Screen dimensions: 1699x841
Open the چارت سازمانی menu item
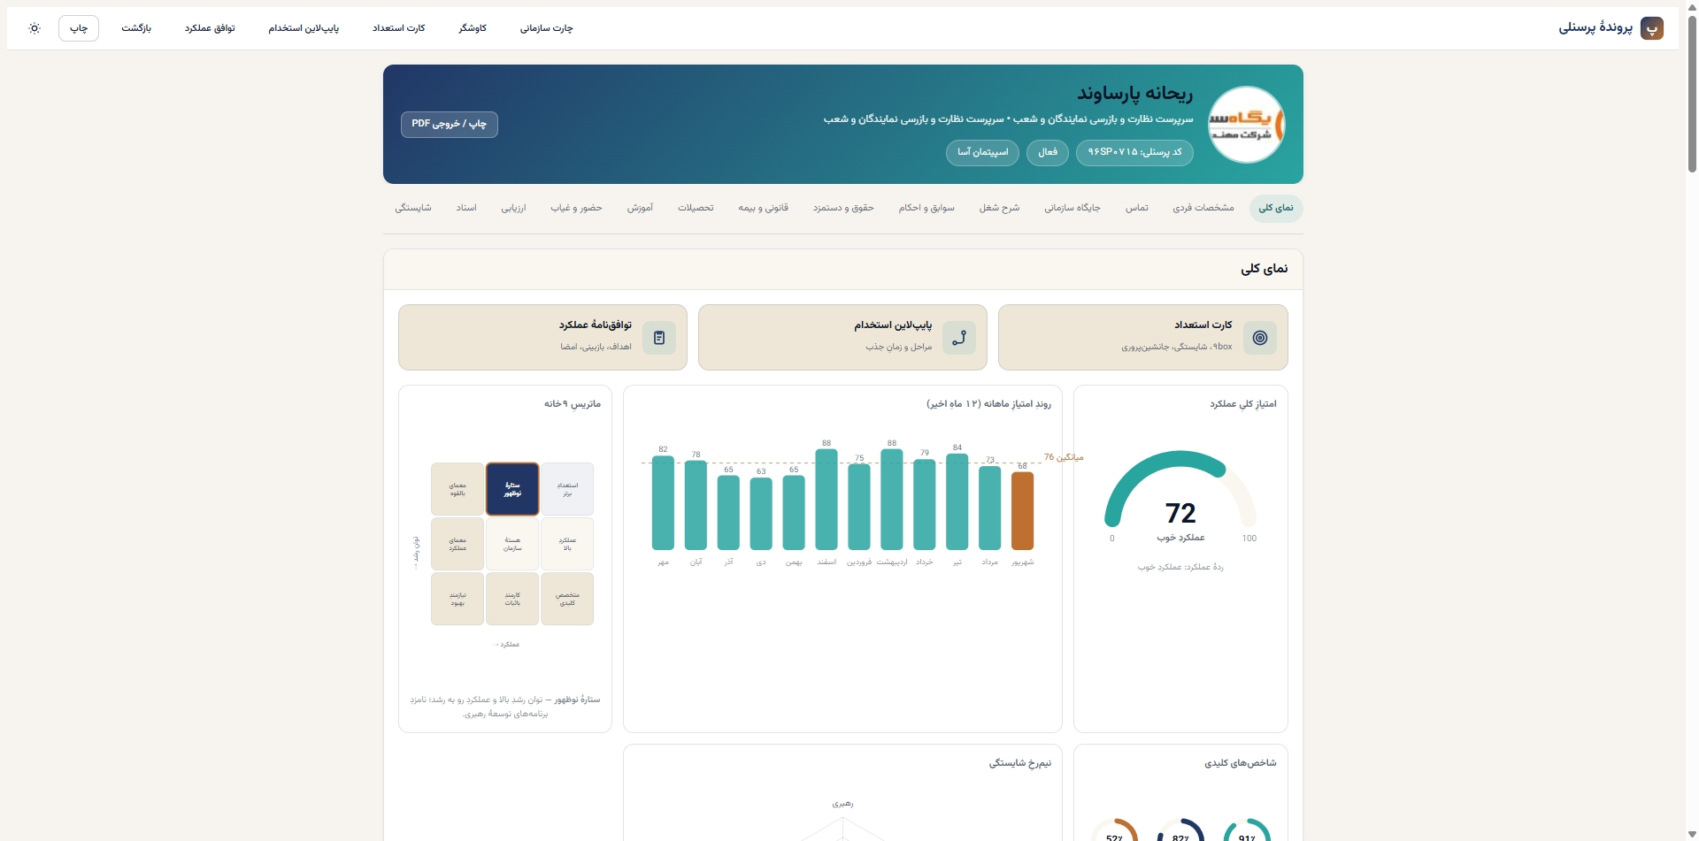(x=546, y=28)
